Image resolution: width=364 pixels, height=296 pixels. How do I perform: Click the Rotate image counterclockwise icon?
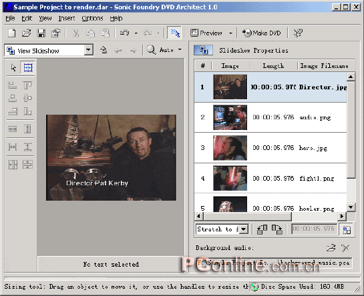[262, 229]
